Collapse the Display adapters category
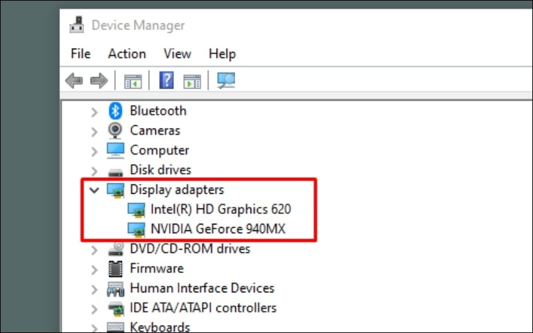Image resolution: width=533 pixels, height=333 pixels. click(x=94, y=190)
